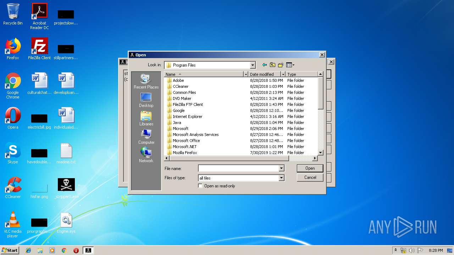Enable Open as read-only checkbox
Viewport: 454px width, 255px height.
[x=200, y=186]
